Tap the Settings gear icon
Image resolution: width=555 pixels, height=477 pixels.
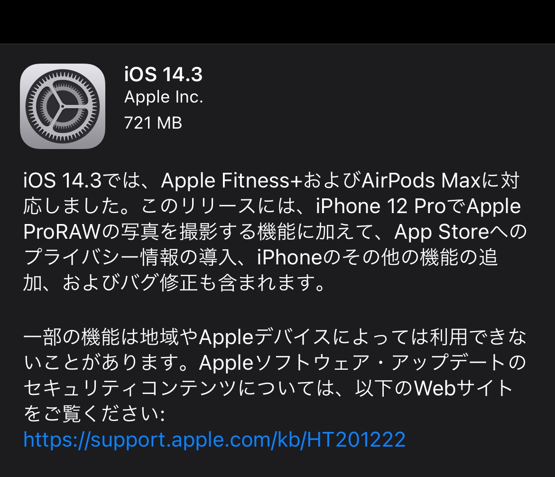(x=63, y=106)
